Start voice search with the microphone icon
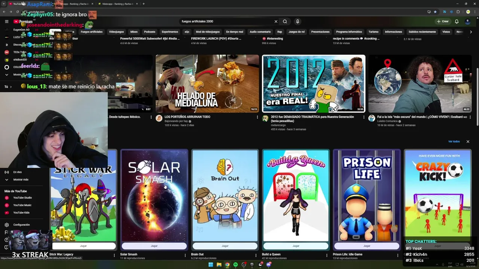This screenshot has height=269, width=479. [x=298, y=21]
